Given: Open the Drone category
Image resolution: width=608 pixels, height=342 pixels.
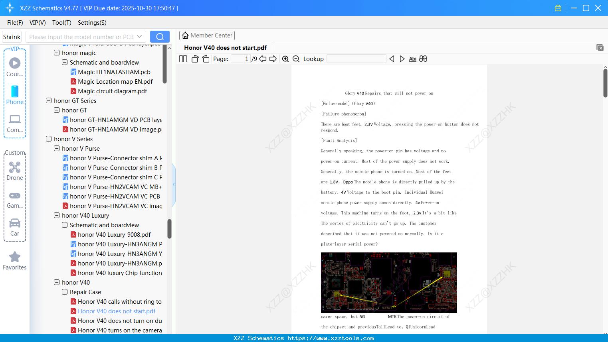Looking at the screenshot, I should click(x=15, y=171).
